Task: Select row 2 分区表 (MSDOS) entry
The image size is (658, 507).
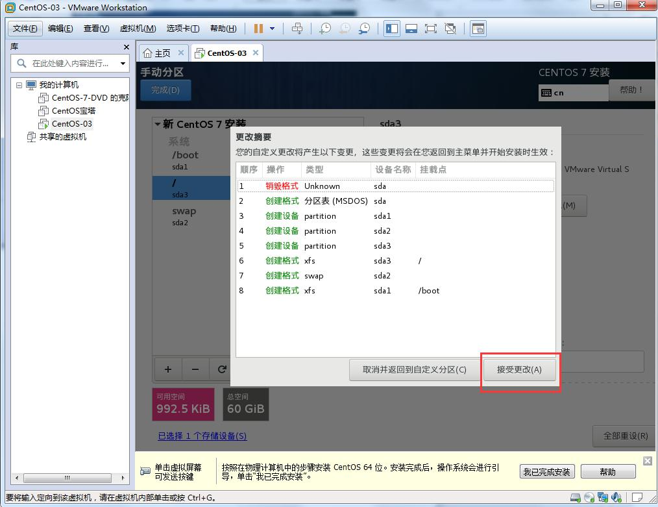Action: 396,201
